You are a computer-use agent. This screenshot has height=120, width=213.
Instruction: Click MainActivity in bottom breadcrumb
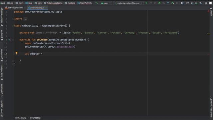(x=21, y=118)
